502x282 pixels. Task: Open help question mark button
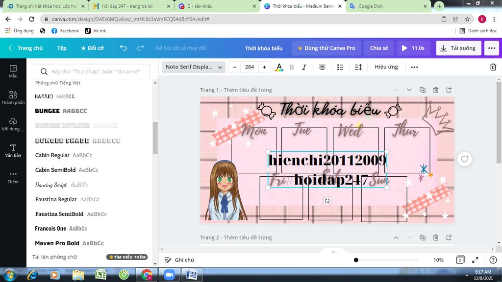(493, 260)
